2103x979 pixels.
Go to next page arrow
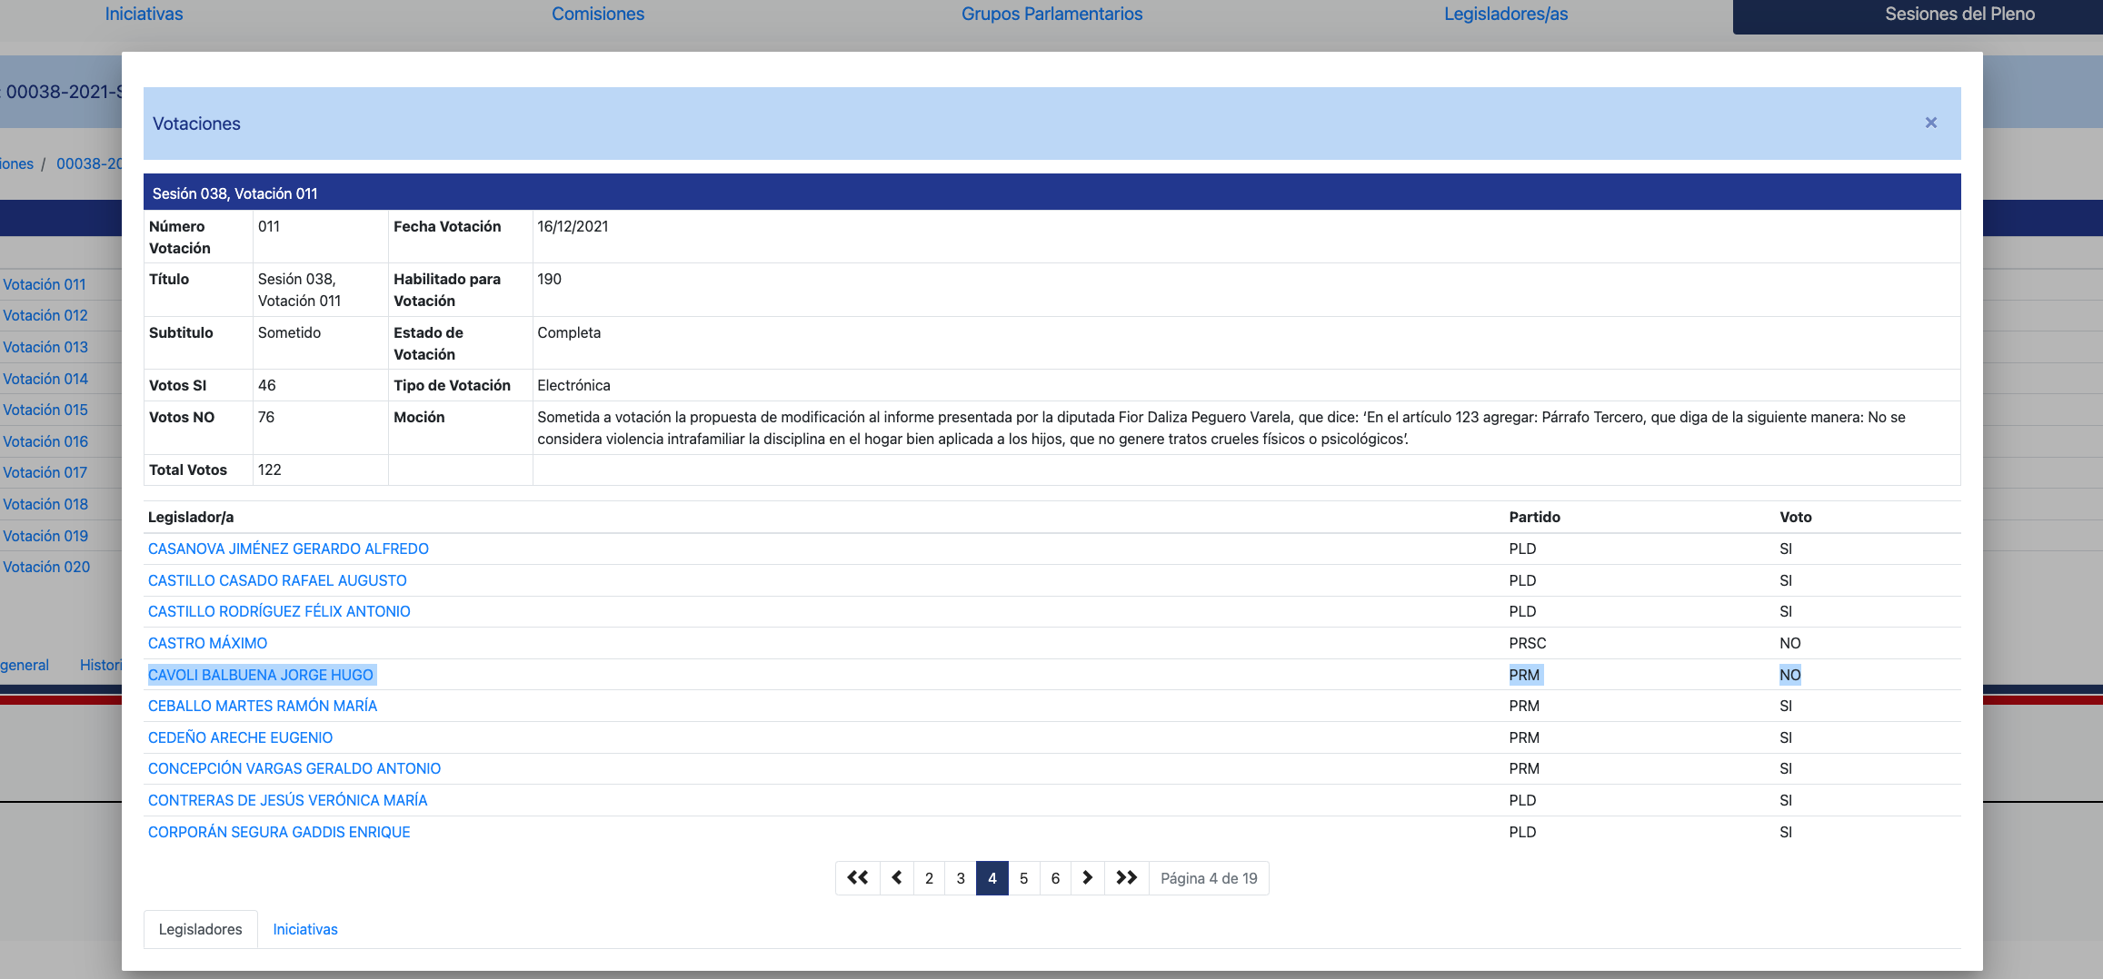[x=1088, y=878]
